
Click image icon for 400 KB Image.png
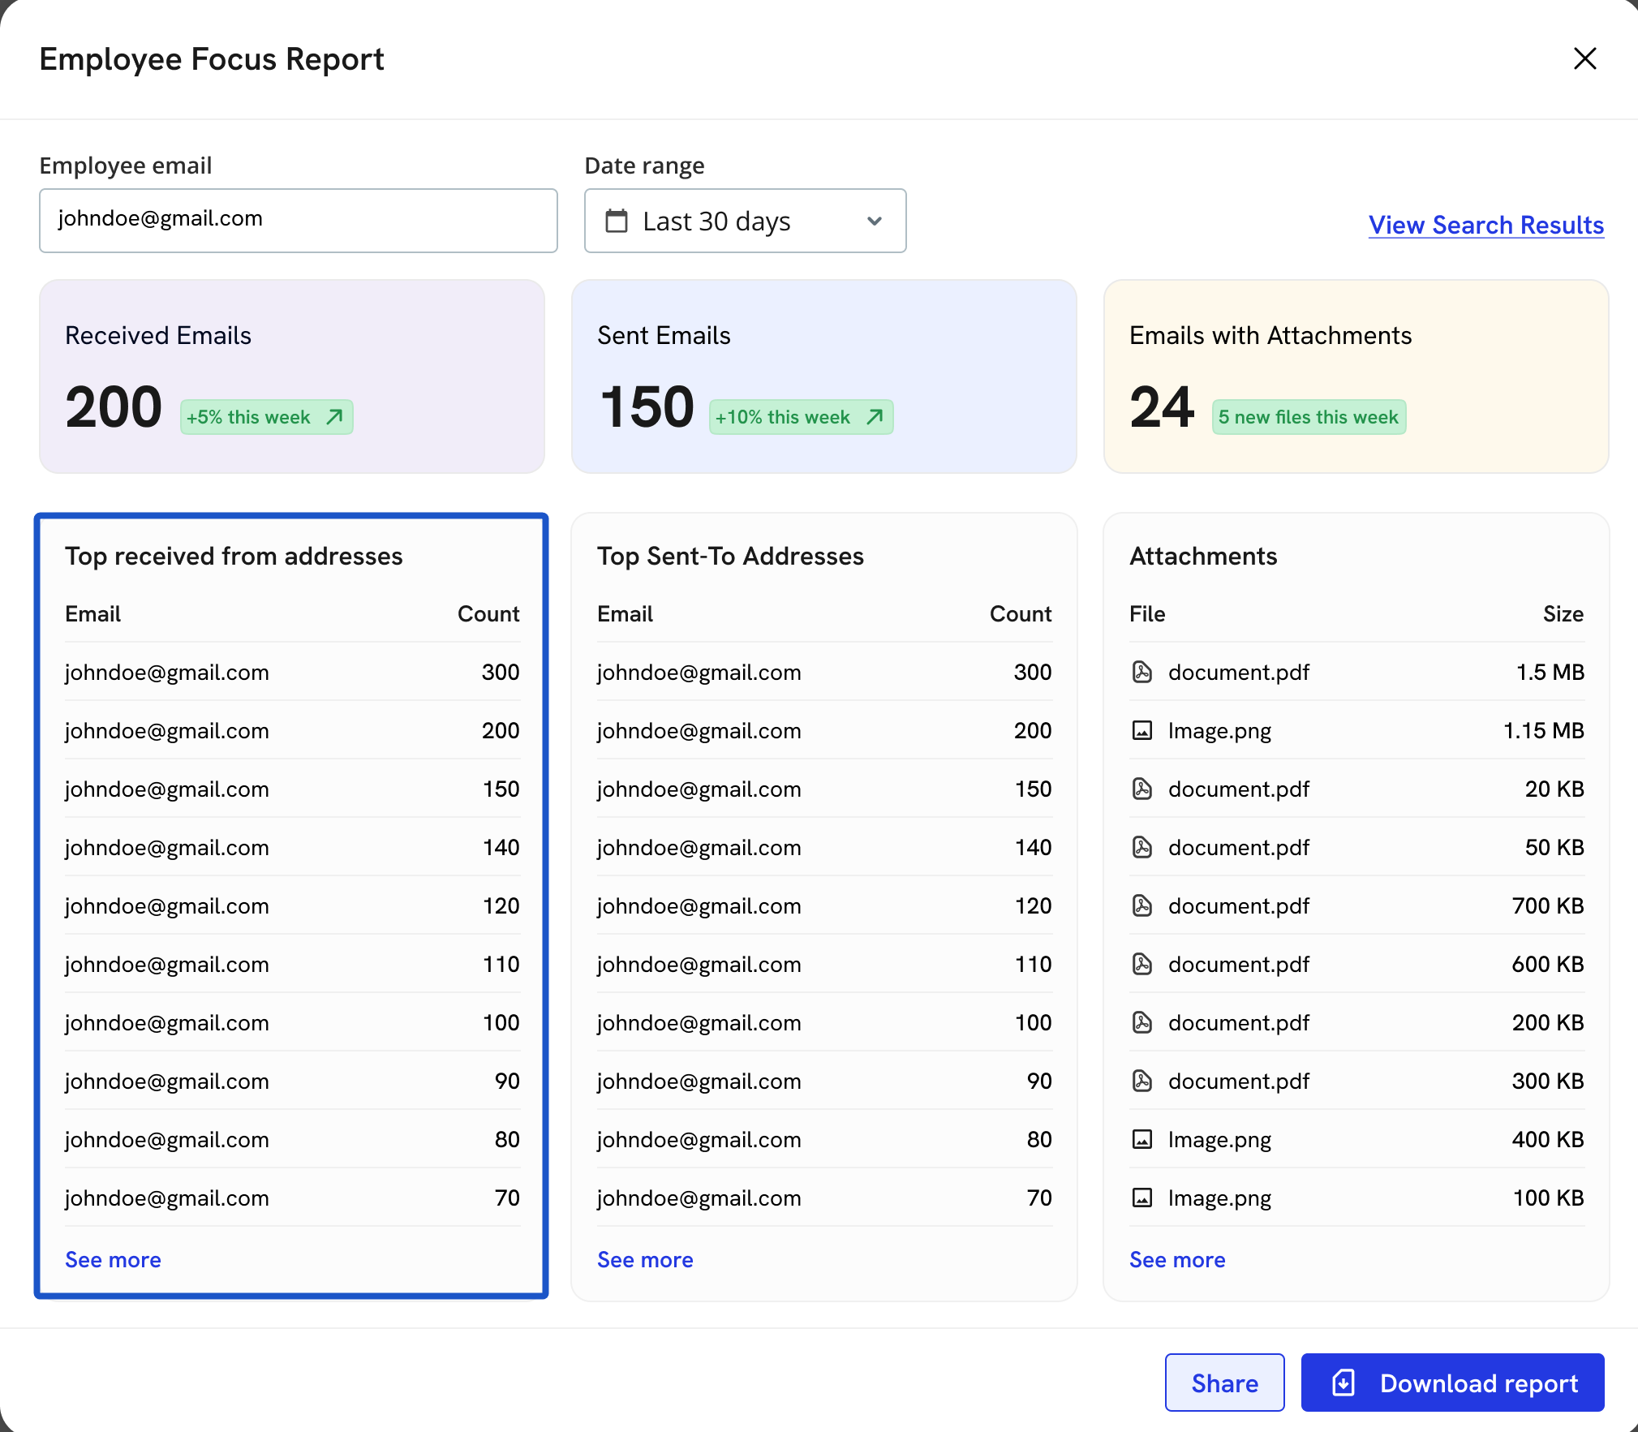click(1141, 1139)
